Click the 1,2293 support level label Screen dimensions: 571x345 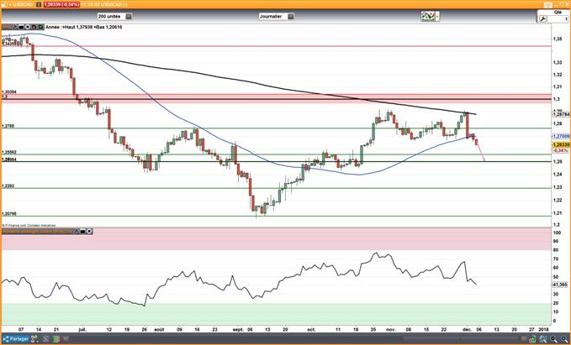8,186
